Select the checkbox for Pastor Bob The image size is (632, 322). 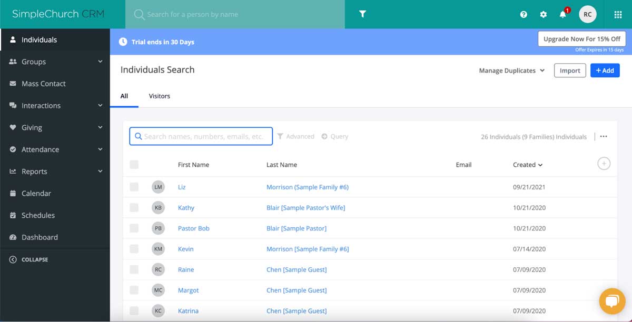click(x=134, y=228)
